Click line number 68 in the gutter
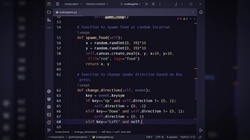Viewport: 250px width, 140px height. coord(59,122)
